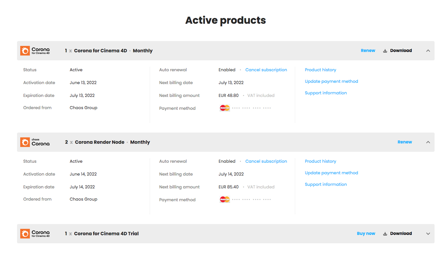Expand the Corona for Cinema 4D Trial section
Viewport: 441px width, 259px height.
point(428,234)
